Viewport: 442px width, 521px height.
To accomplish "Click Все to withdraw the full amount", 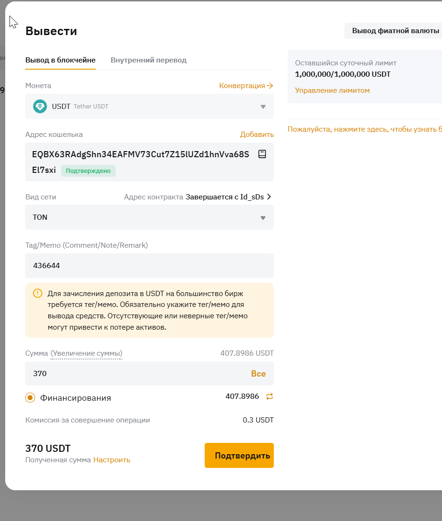I will click(x=258, y=374).
